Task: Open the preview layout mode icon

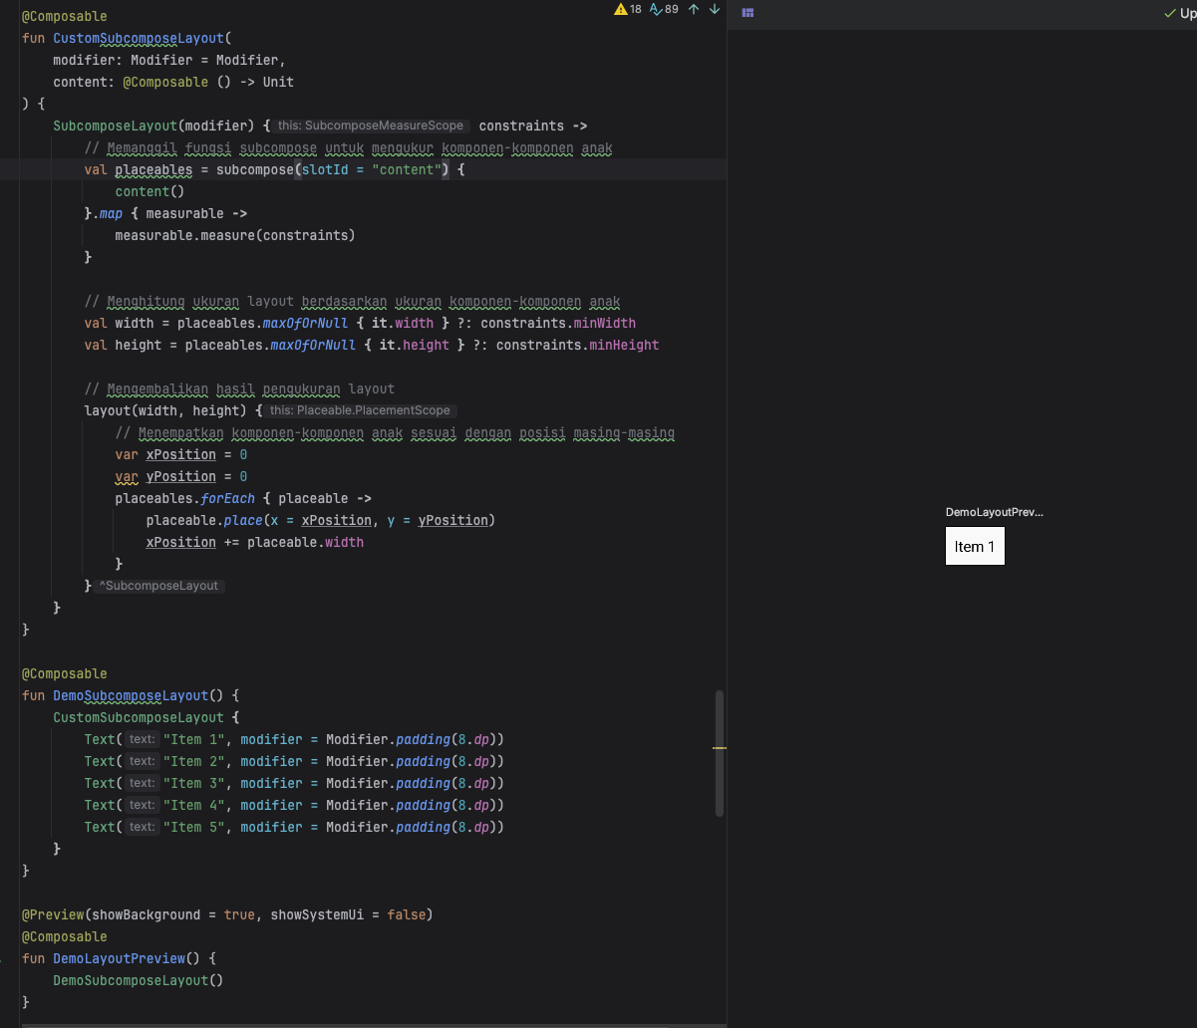Action: point(748,13)
